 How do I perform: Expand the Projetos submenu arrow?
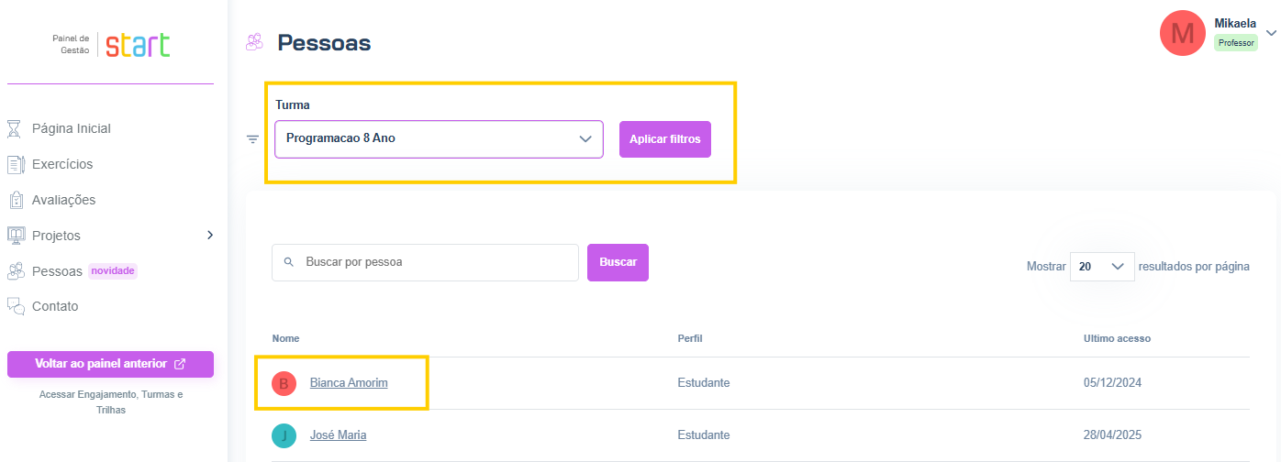click(x=209, y=236)
